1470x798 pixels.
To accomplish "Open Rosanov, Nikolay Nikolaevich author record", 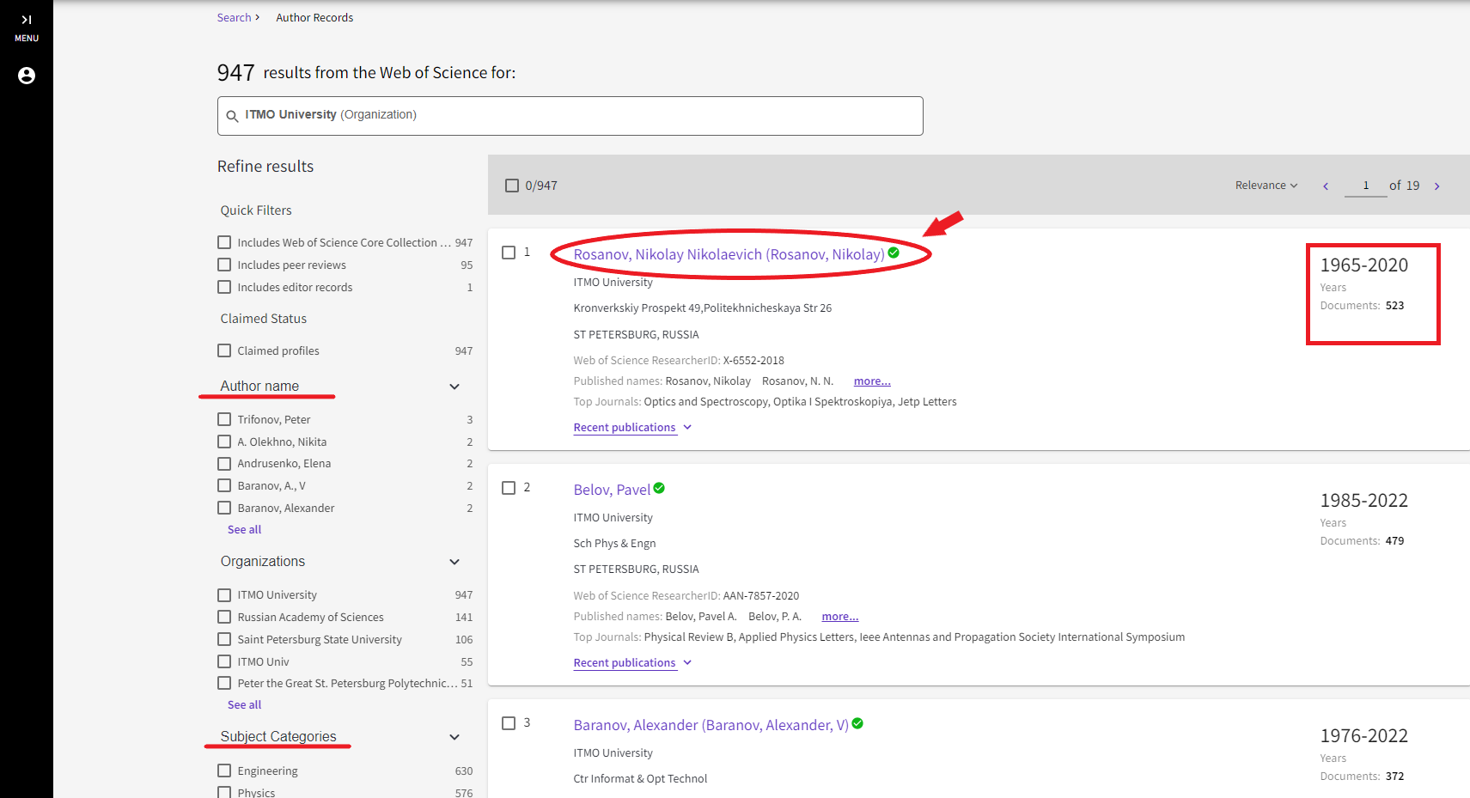I will point(729,254).
